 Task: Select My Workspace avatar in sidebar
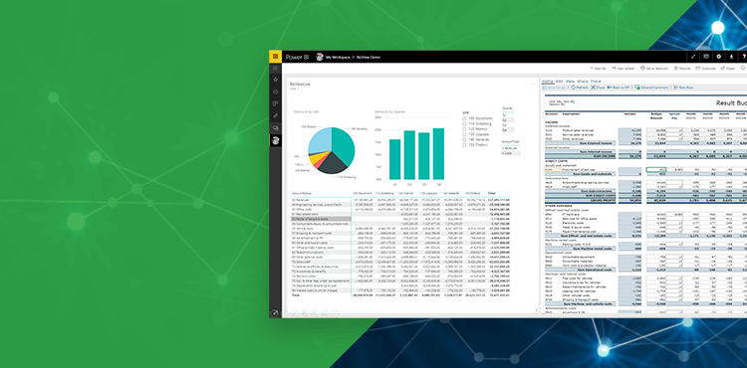click(x=275, y=140)
